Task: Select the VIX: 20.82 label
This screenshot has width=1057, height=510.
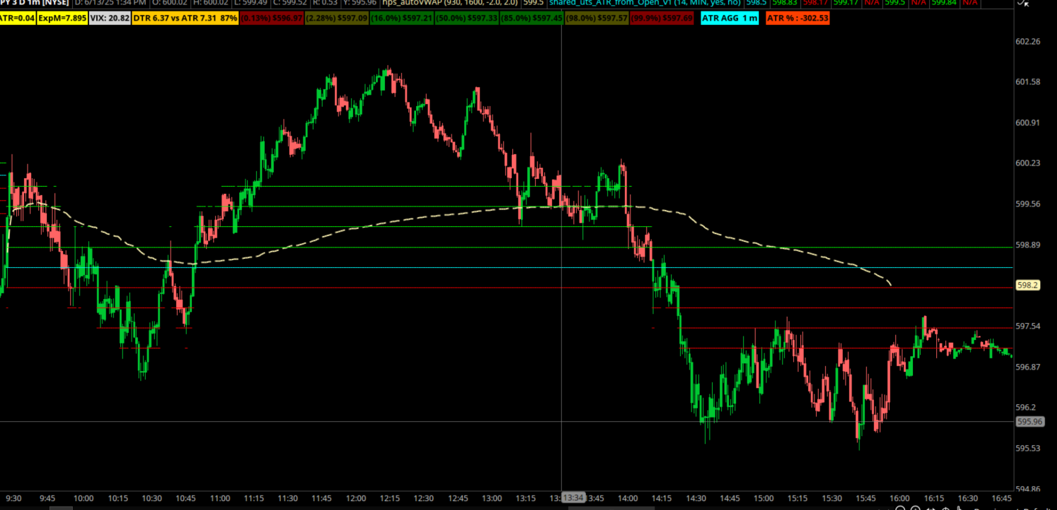Action: click(110, 18)
